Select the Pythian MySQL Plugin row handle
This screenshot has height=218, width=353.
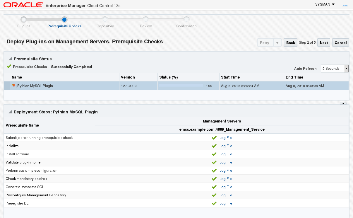click(x=7, y=86)
